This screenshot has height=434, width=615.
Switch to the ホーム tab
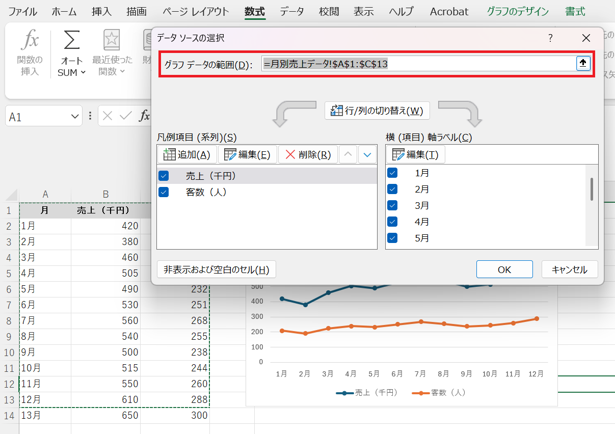(x=64, y=11)
